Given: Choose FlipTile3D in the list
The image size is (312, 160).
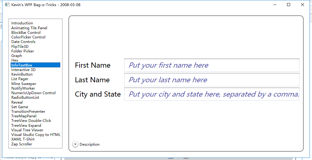Looking at the screenshot, I should click(20, 47).
